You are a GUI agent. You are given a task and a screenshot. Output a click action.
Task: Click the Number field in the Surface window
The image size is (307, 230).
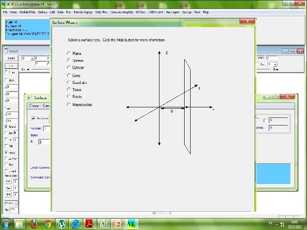coord(46,129)
